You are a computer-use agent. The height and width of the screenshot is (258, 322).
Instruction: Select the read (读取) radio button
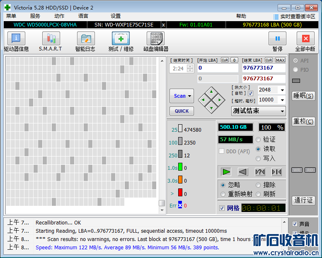pyautogui.click(x=258, y=149)
